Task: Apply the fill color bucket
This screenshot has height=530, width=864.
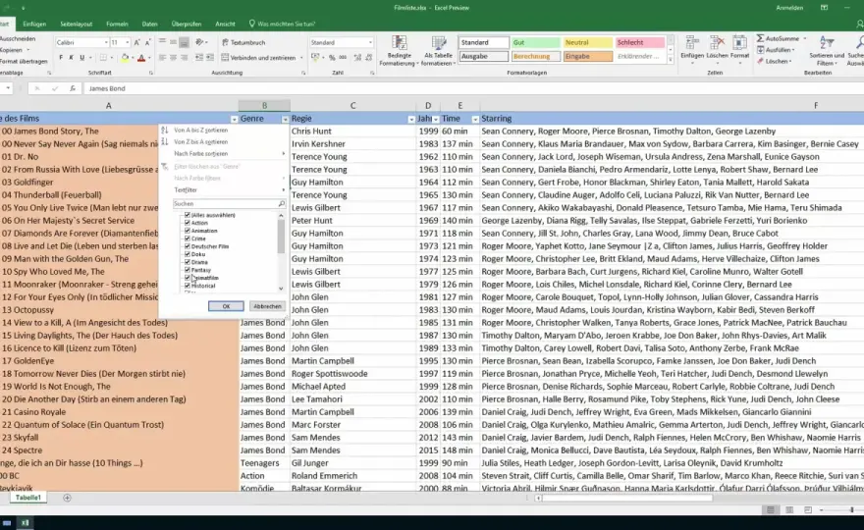Action: tap(125, 58)
